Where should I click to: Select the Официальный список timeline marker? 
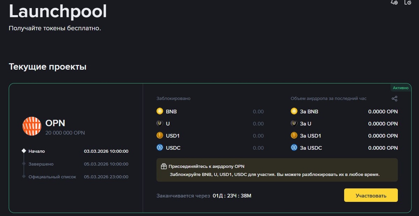click(x=24, y=177)
